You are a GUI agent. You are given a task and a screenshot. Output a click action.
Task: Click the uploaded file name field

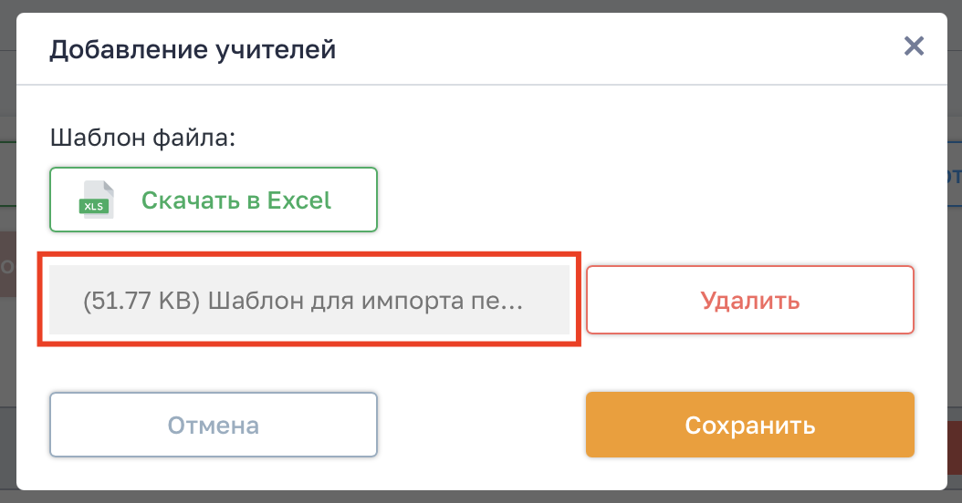point(308,301)
